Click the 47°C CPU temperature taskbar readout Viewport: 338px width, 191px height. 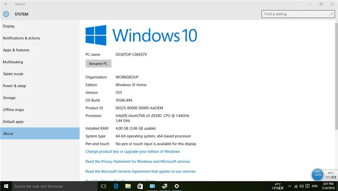(278, 186)
